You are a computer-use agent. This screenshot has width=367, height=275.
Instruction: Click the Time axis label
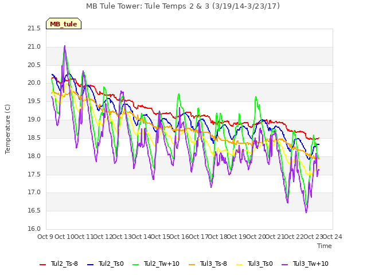click(x=325, y=246)
